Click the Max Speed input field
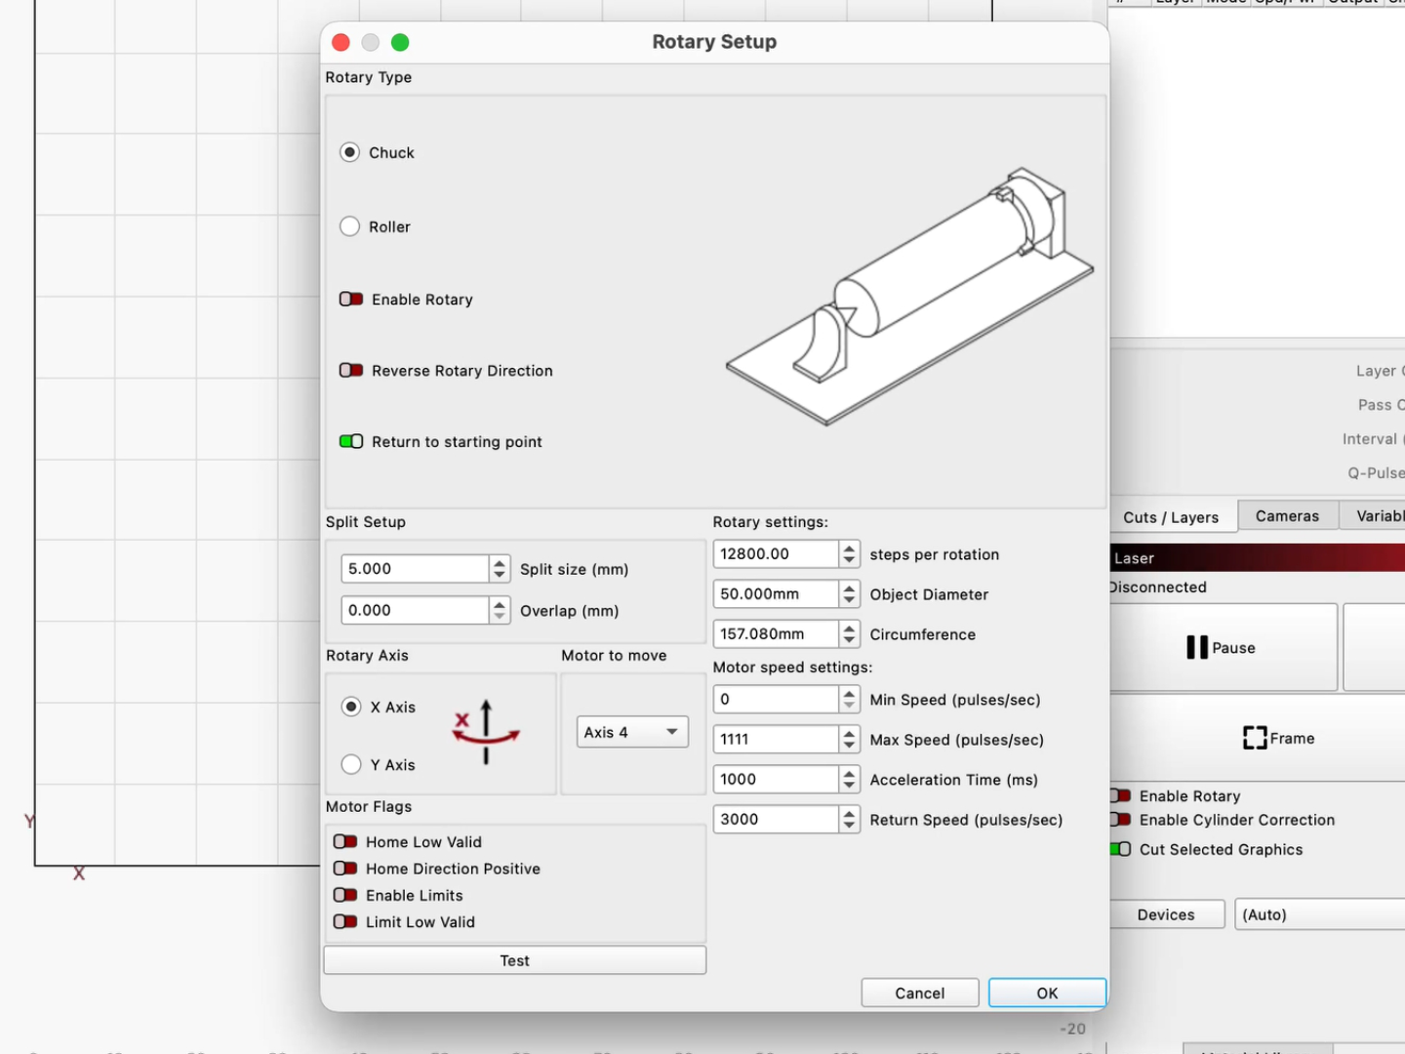This screenshot has width=1405, height=1054. pos(776,739)
